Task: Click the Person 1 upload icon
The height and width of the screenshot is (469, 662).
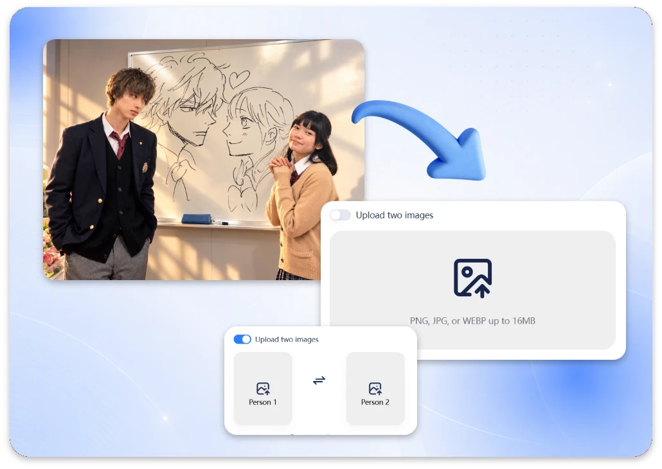Action: coord(263,389)
